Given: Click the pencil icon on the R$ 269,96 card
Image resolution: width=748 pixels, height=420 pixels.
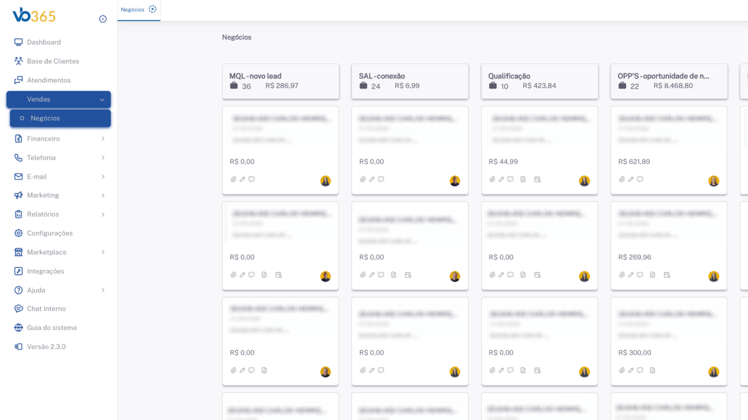Looking at the screenshot, I should pos(631,275).
